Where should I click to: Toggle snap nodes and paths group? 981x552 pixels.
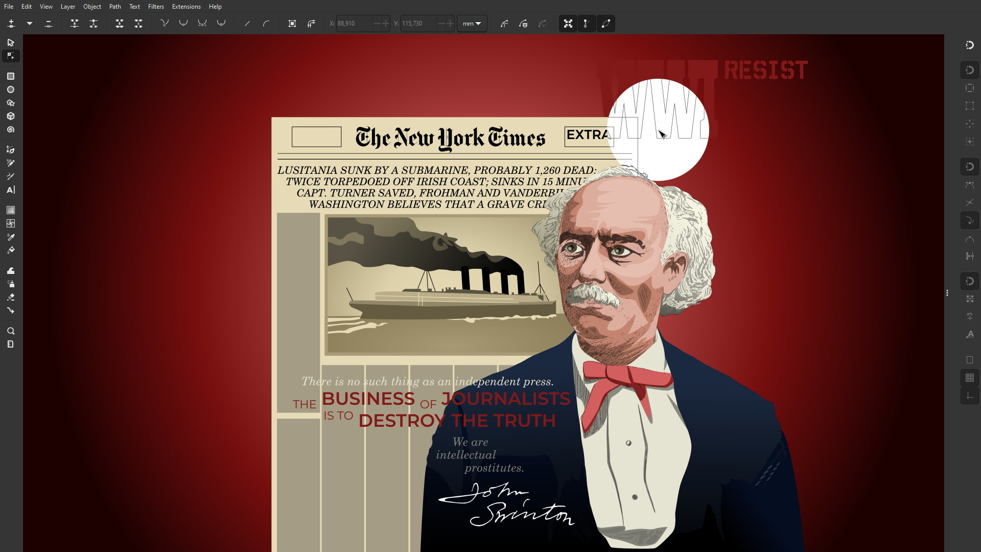(x=970, y=167)
